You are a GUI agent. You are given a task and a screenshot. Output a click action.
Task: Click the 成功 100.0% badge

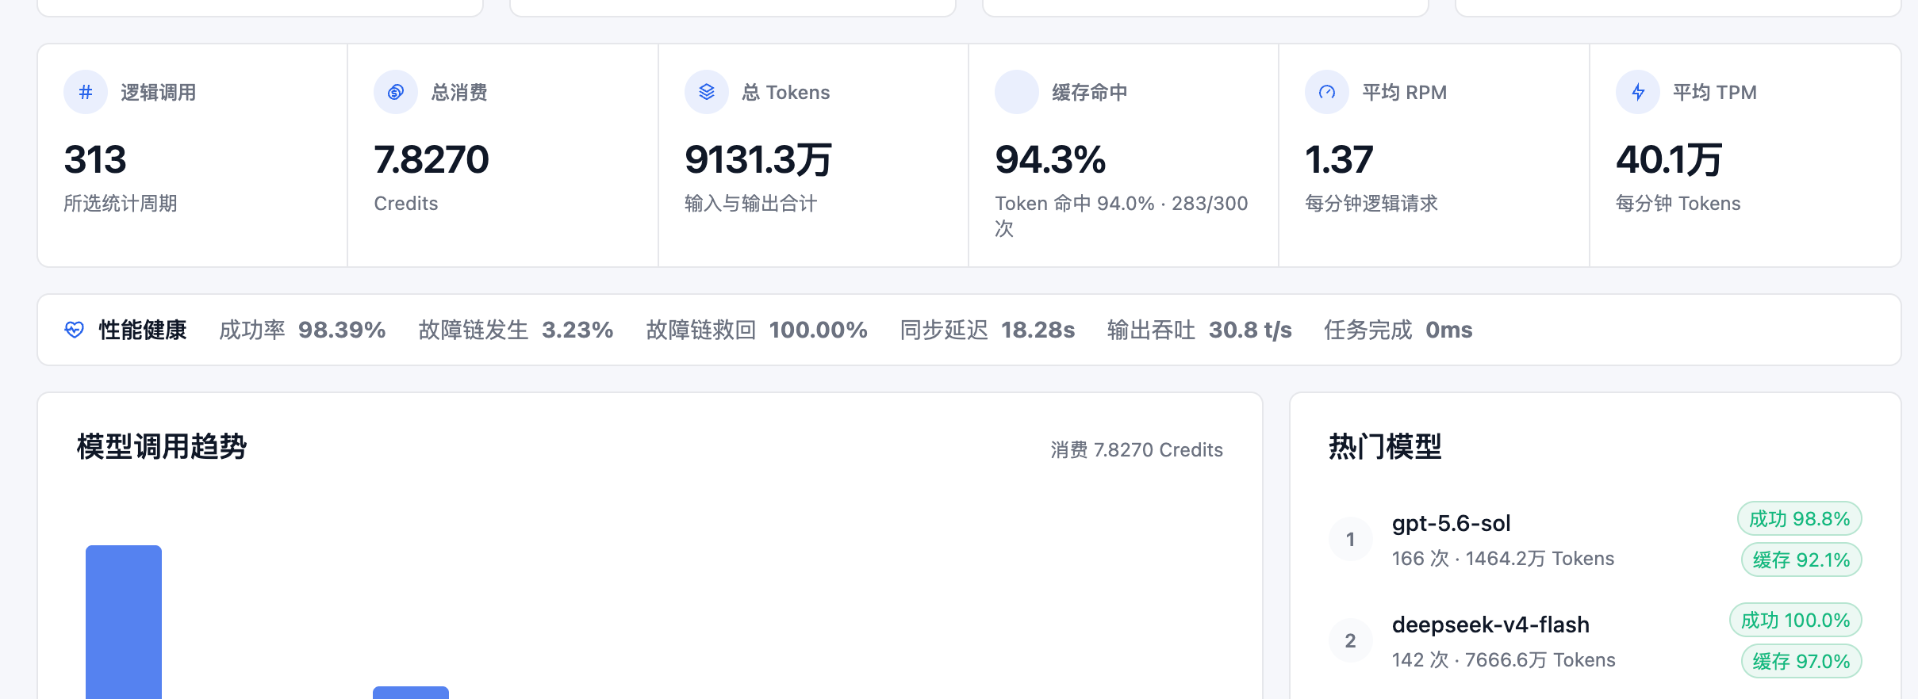click(x=1796, y=621)
